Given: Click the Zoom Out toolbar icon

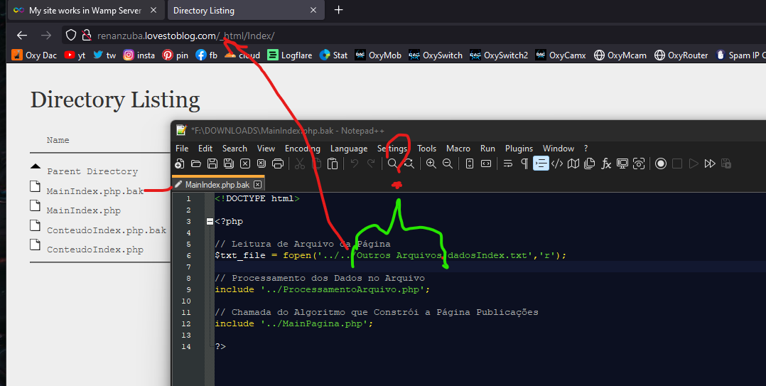Looking at the screenshot, I should (448, 163).
